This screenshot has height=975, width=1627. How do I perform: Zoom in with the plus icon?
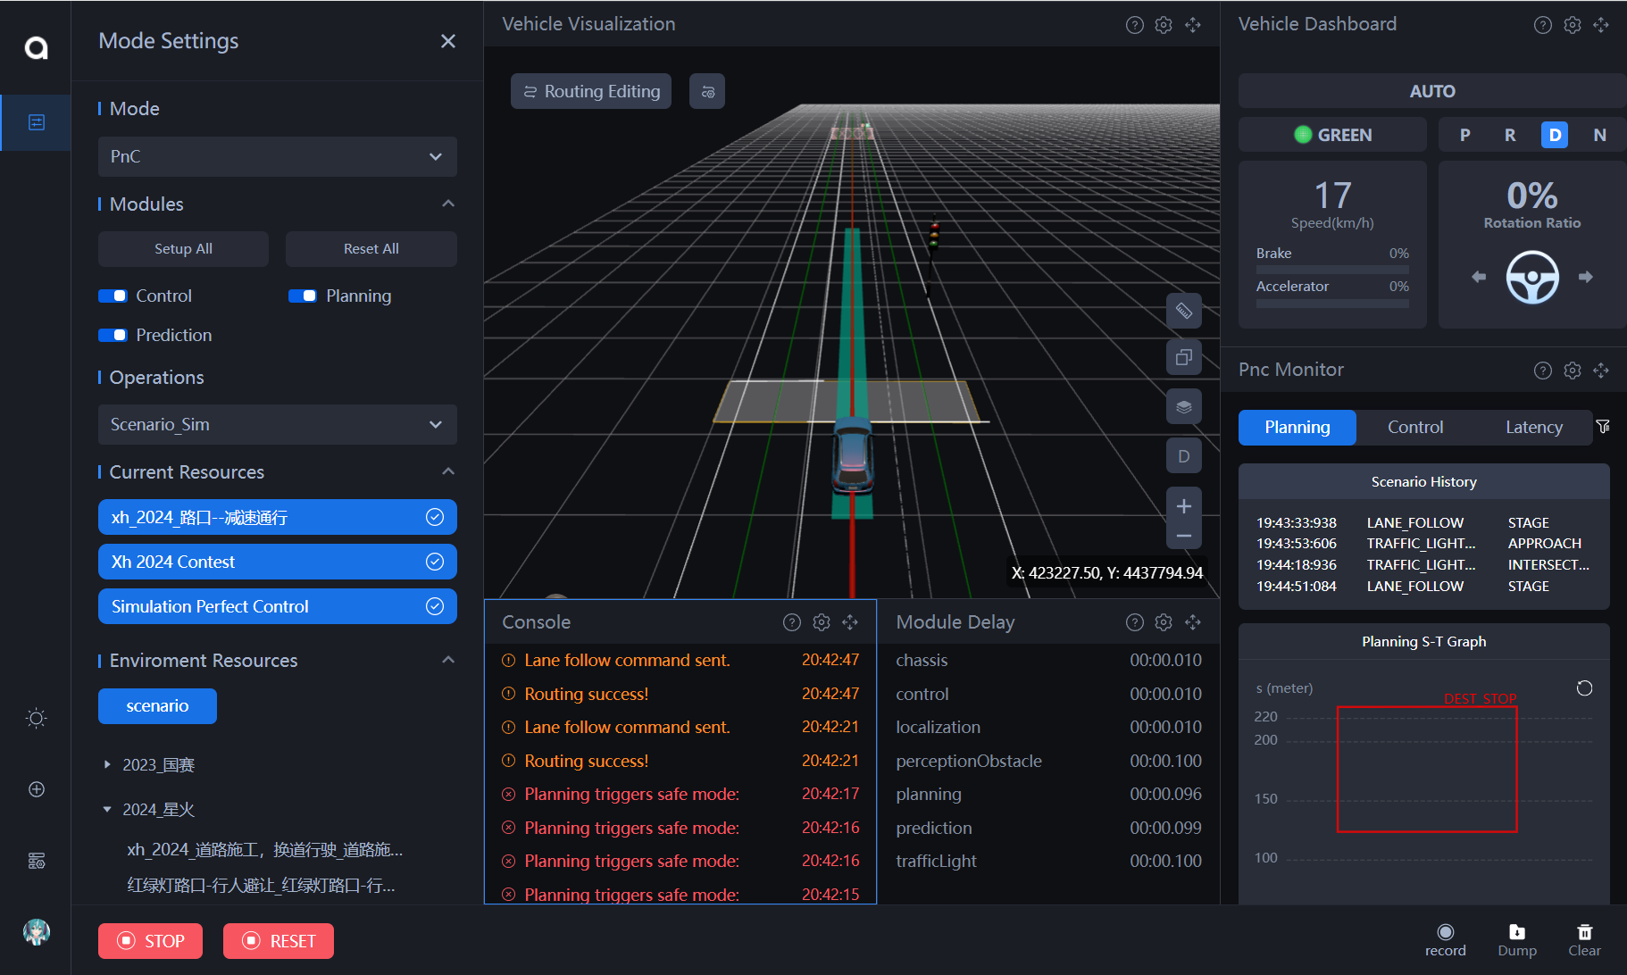(x=1183, y=506)
